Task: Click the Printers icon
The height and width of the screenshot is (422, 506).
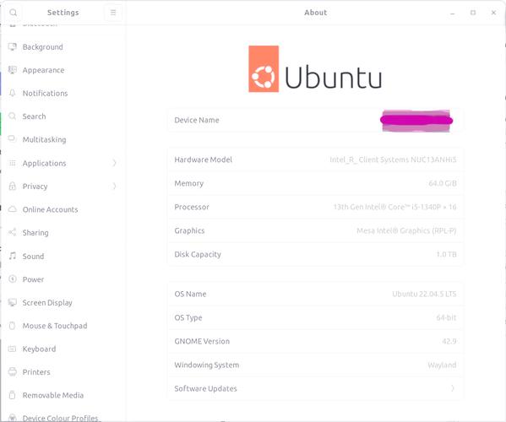Action: click(x=13, y=371)
